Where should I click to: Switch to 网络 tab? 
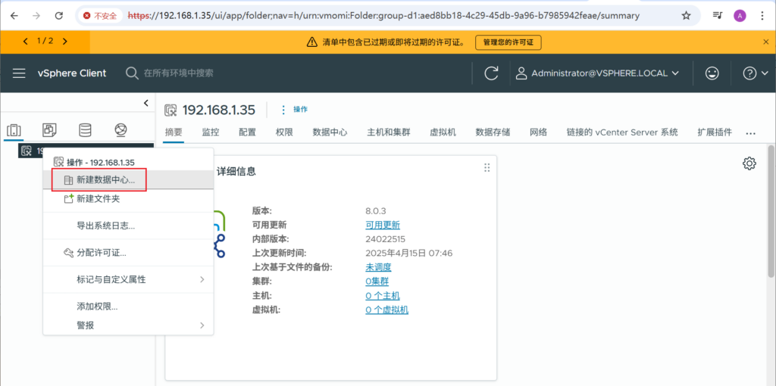539,132
